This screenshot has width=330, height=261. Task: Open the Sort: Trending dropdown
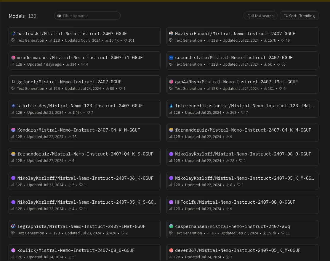tap(299, 16)
